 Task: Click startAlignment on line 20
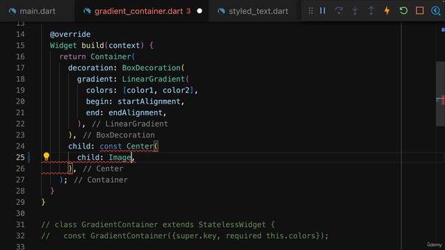tap(149, 101)
